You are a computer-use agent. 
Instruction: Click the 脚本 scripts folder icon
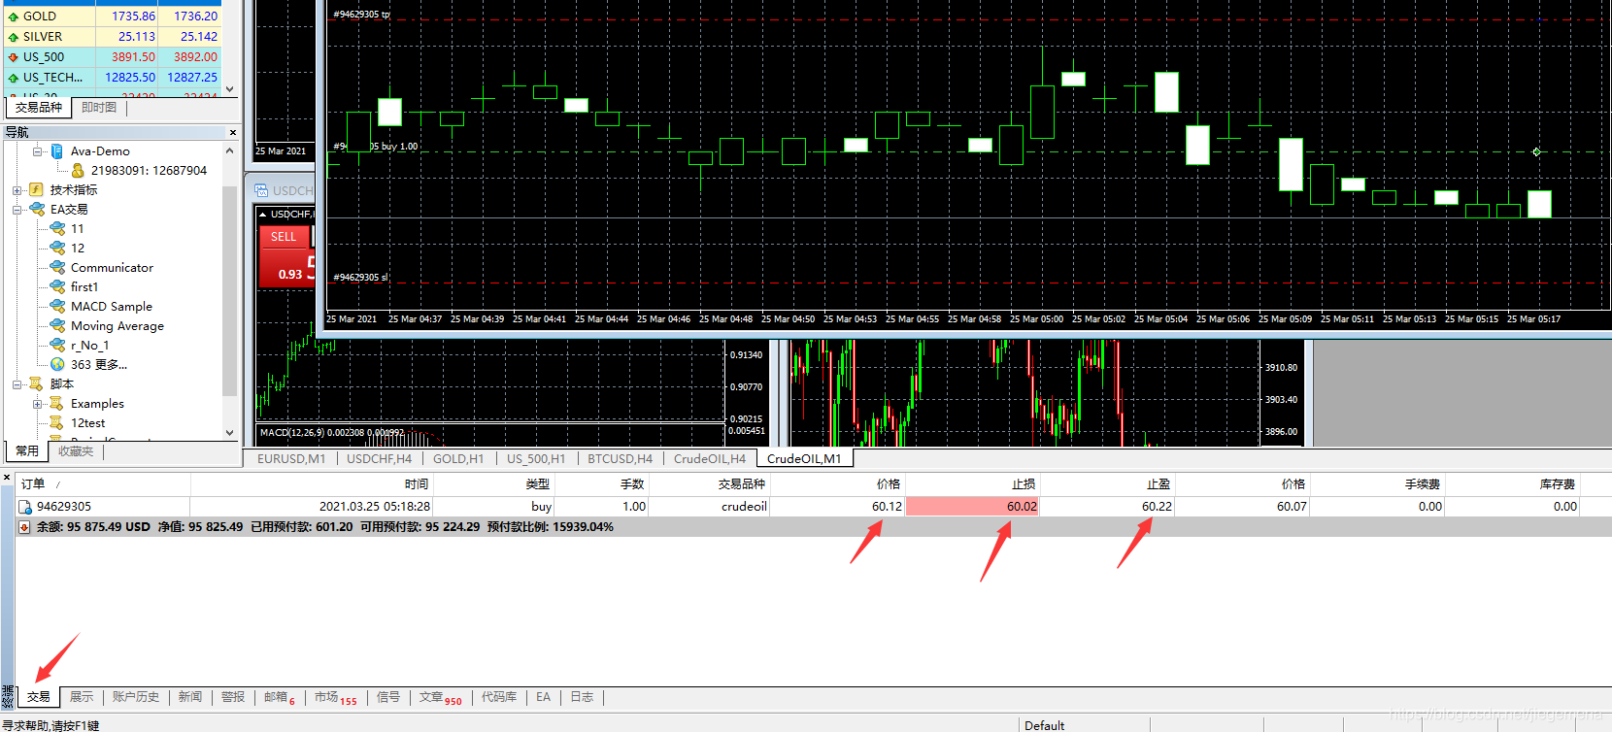click(37, 384)
